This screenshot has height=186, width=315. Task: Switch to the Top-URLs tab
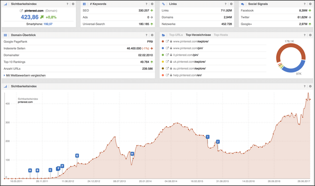[x=176, y=35]
